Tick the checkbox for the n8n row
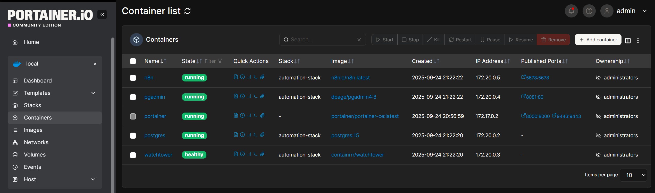 point(133,78)
